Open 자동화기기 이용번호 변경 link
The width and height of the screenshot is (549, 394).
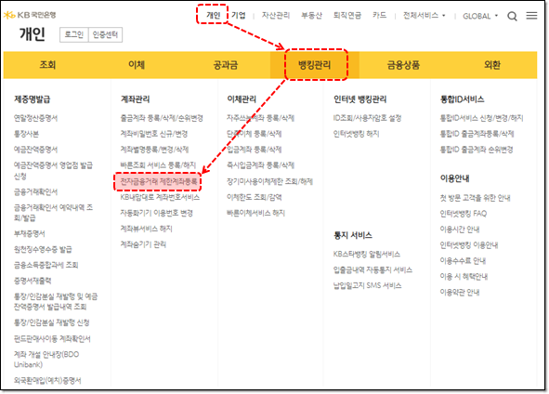coord(157,213)
